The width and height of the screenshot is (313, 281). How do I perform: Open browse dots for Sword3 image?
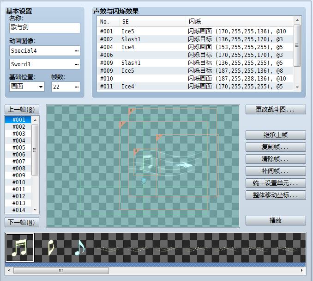77,64
